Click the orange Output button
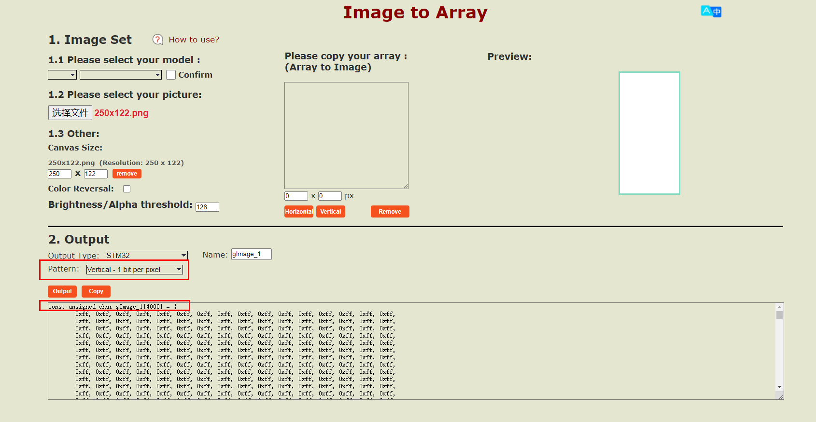 click(x=62, y=291)
